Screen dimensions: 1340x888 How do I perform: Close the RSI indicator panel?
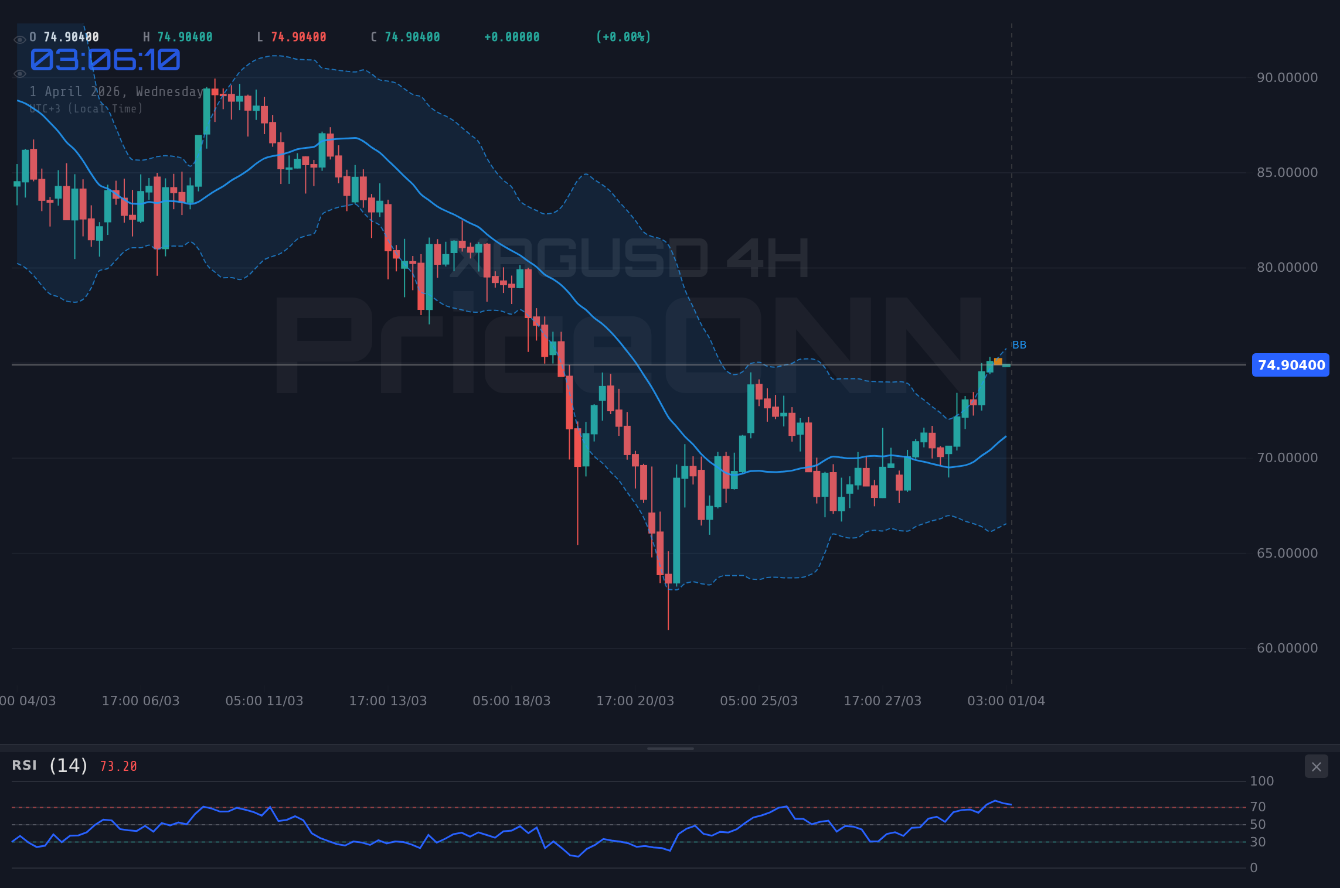(x=1317, y=766)
